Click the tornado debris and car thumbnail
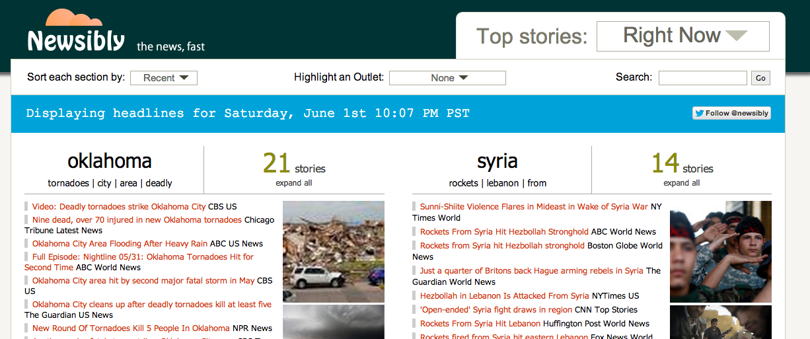 pyautogui.click(x=334, y=252)
